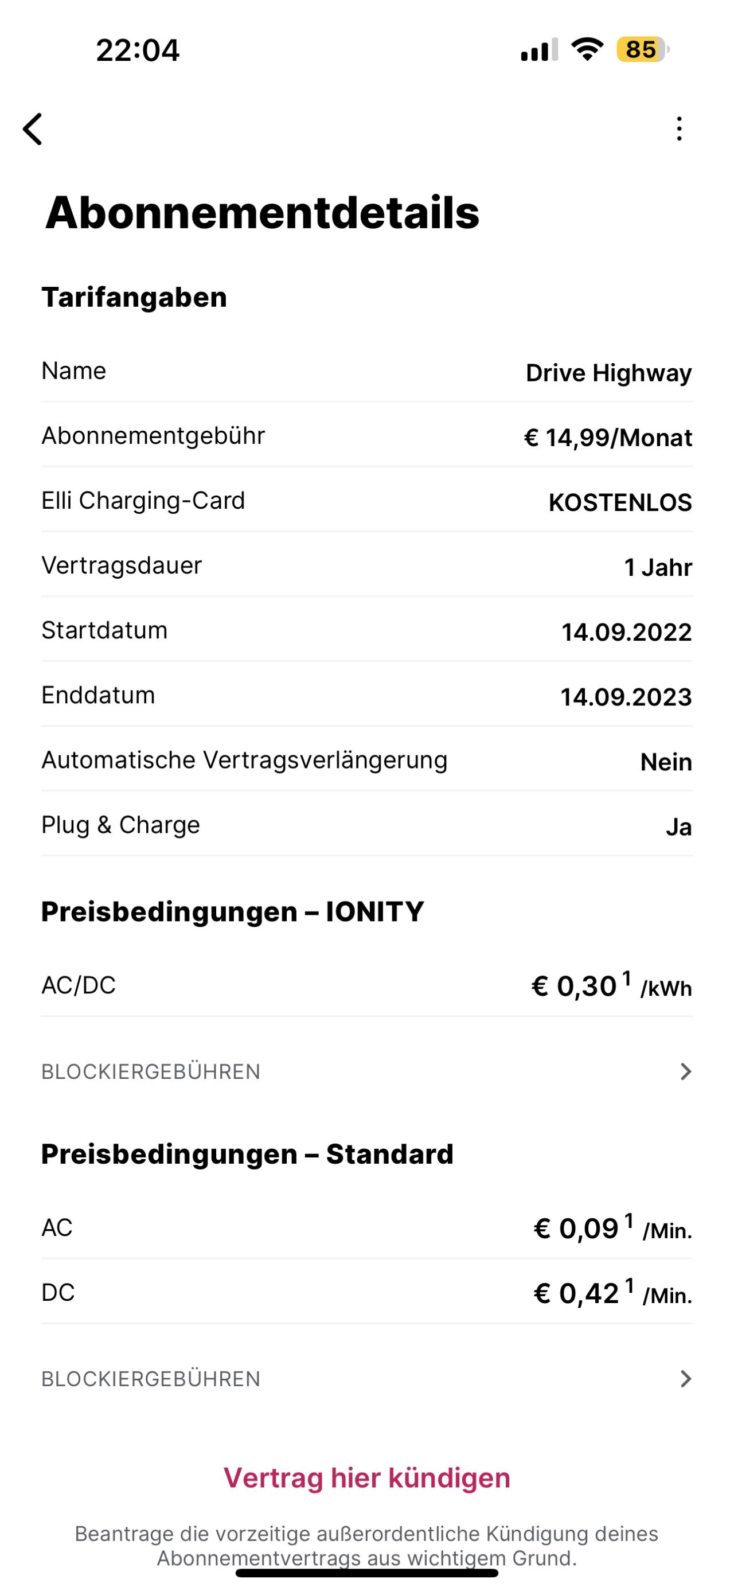734x1591 pixels.
Task: Open Blockiergebühren under Preisbedingungen IONITY
Action: (151, 1071)
